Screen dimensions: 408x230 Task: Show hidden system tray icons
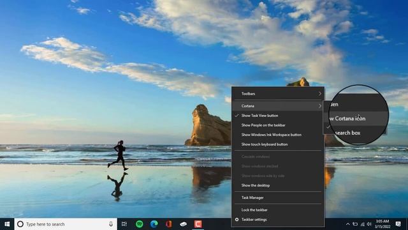[348, 224]
